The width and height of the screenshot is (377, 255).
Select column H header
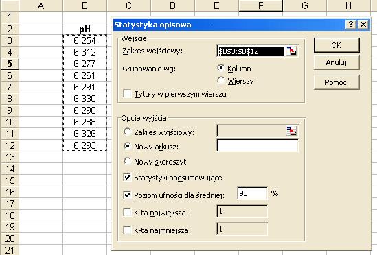click(x=349, y=5)
